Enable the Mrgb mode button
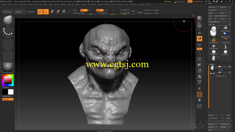This screenshot has width=235, height=132. pos(75,10)
